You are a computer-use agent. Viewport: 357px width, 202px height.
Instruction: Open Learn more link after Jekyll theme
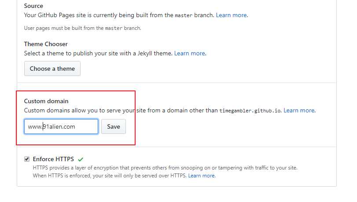(190, 54)
